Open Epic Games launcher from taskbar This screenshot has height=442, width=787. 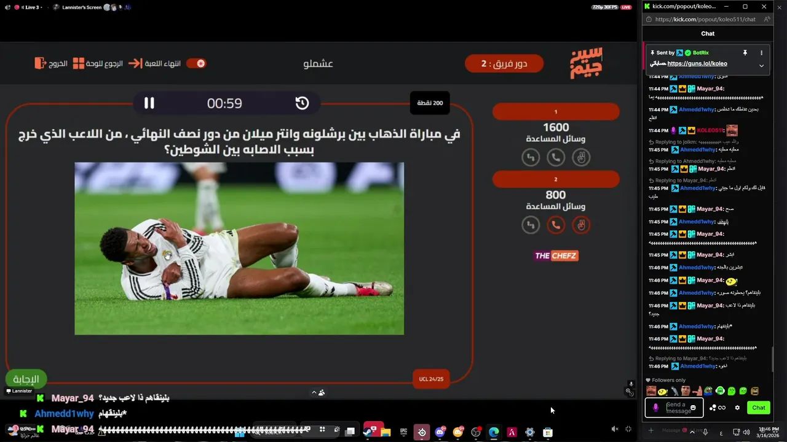[404, 432]
